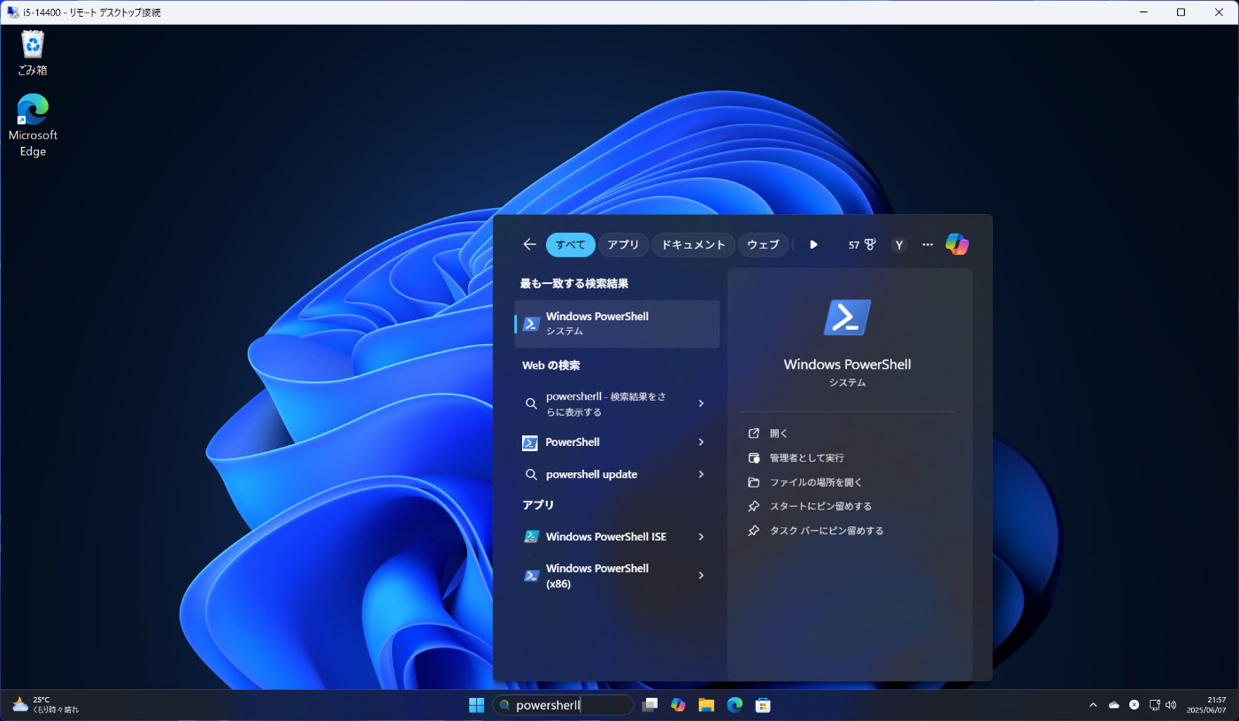Open the weather widget showing 25°C
The width and height of the screenshot is (1239, 721).
(x=46, y=705)
